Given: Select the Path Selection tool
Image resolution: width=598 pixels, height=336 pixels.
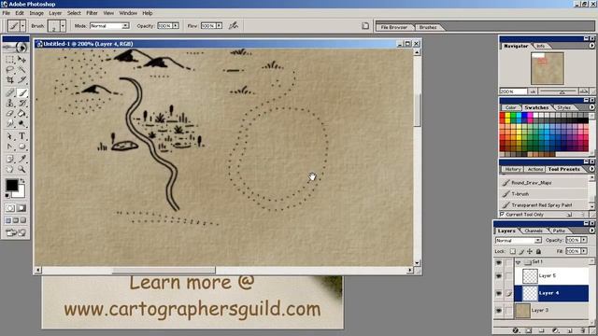Looking at the screenshot, I should tap(10, 136).
